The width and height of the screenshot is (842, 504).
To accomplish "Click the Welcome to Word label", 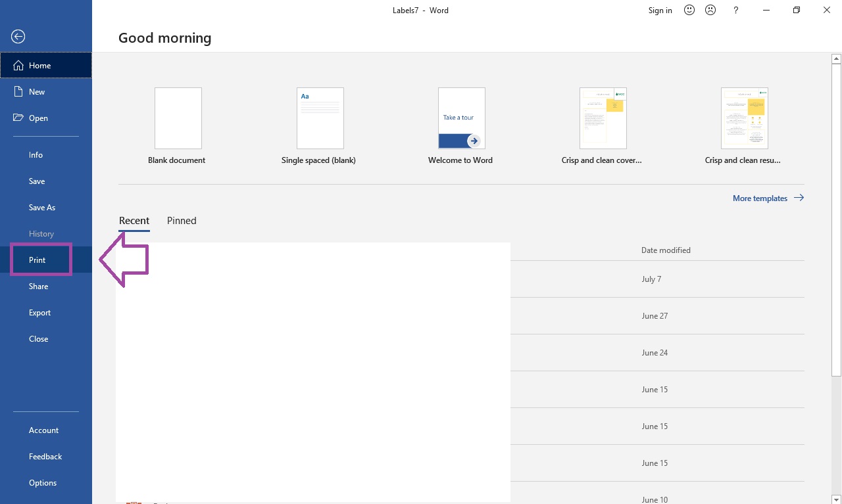I will pyautogui.click(x=460, y=160).
